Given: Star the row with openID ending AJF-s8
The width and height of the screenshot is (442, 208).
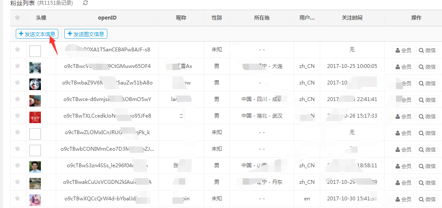Looking at the screenshot, I should (x=17, y=50).
